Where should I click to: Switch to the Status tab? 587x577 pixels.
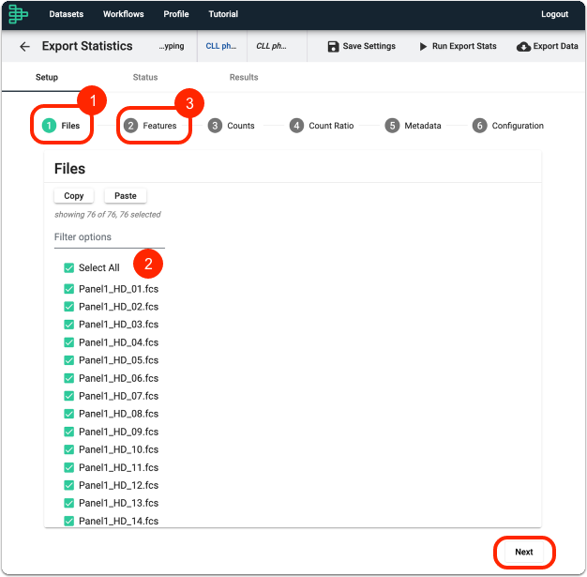(145, 77)
